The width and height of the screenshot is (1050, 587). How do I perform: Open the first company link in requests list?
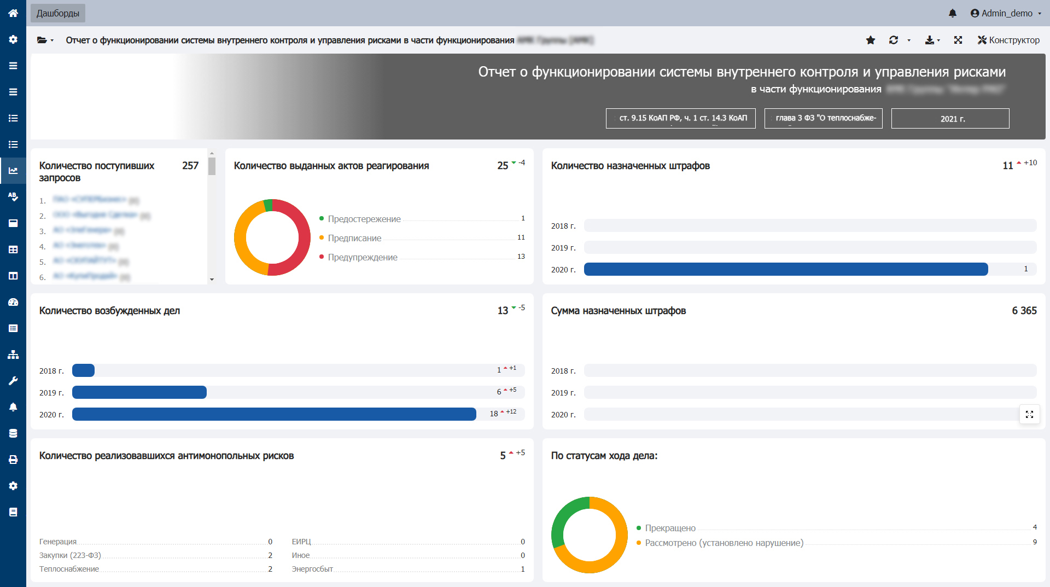pyautogui.click(x=90, y=200)
